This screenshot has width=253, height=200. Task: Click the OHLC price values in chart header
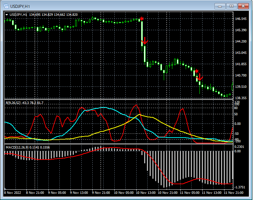53,15
